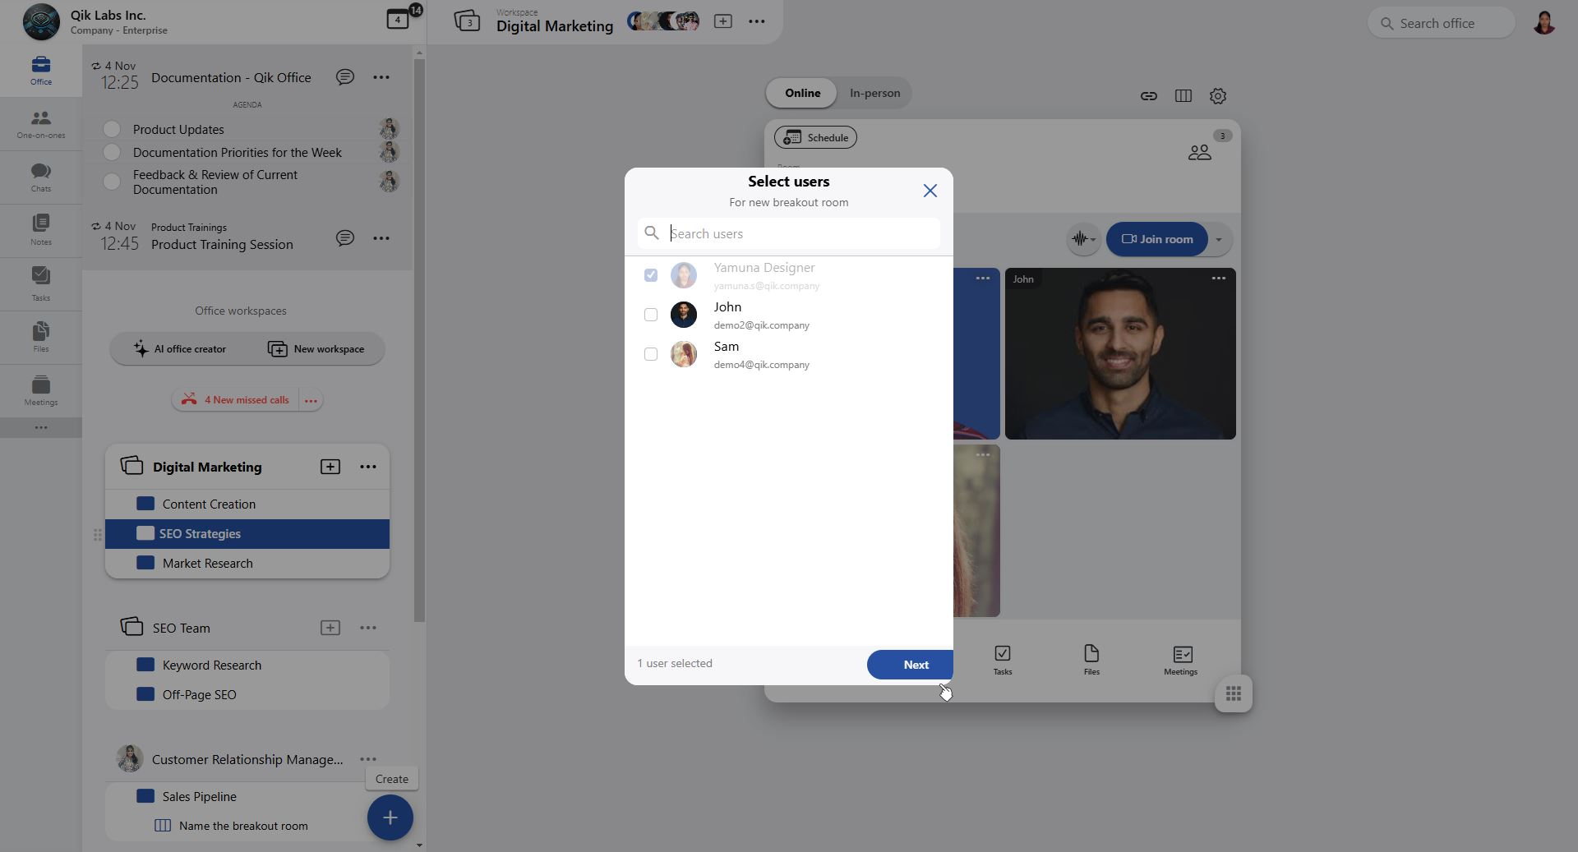Open the apps grid icon
1578x852 pixels.
tap(1233, 694)
